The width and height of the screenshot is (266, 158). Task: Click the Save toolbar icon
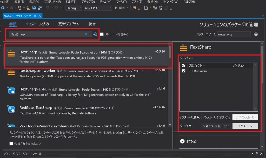click(x=34, y=8)
